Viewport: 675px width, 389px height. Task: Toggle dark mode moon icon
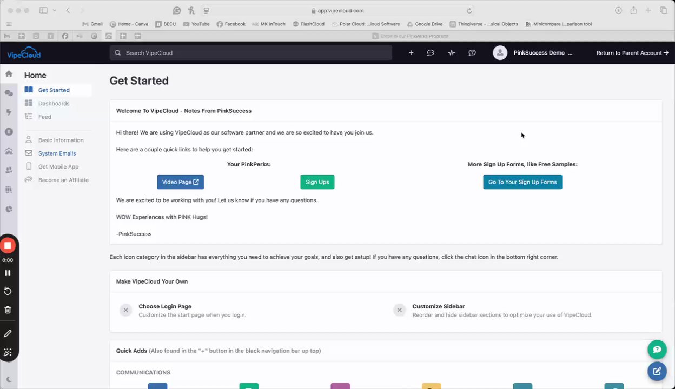8,379
